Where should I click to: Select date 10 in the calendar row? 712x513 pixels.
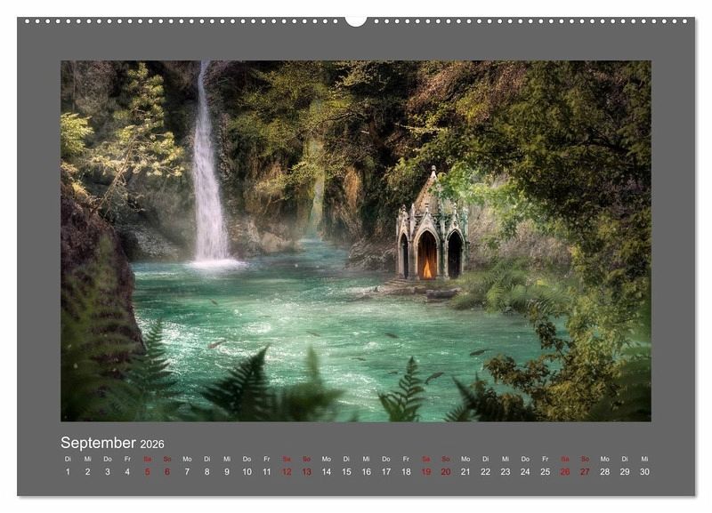pos(247,472)
